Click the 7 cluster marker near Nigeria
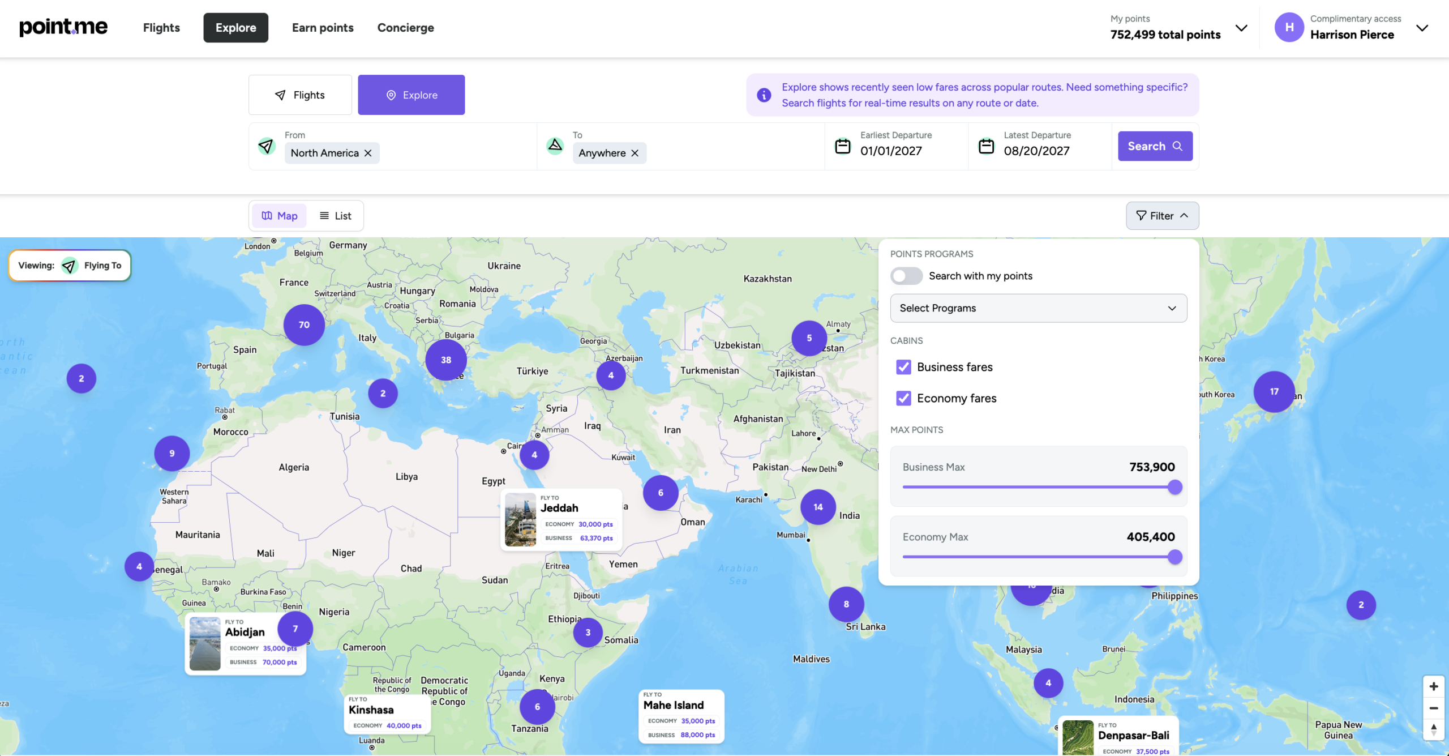 [295, 629]
